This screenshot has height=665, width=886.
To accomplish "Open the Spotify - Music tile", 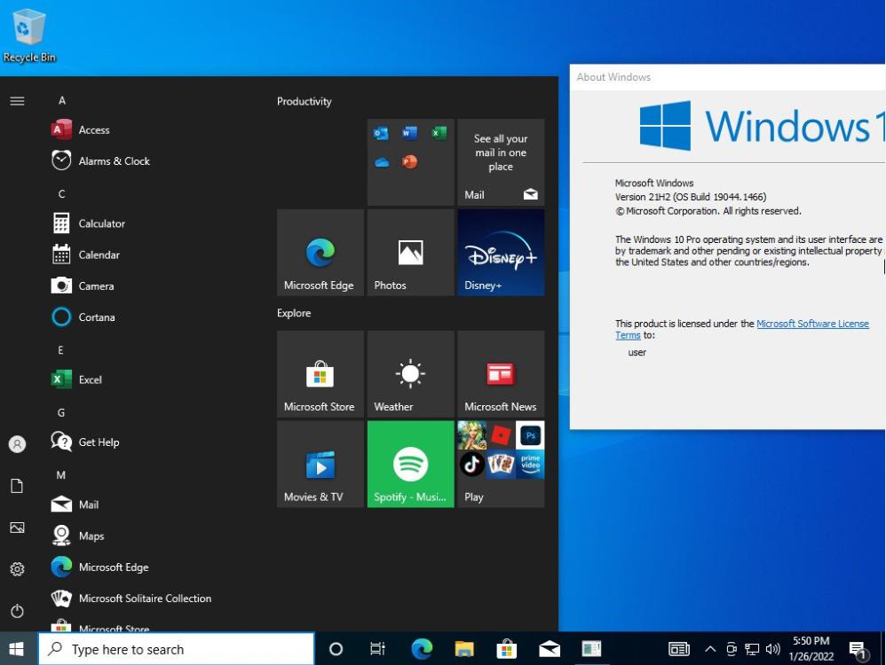I will pyautogui.click(x=410, y=463).
